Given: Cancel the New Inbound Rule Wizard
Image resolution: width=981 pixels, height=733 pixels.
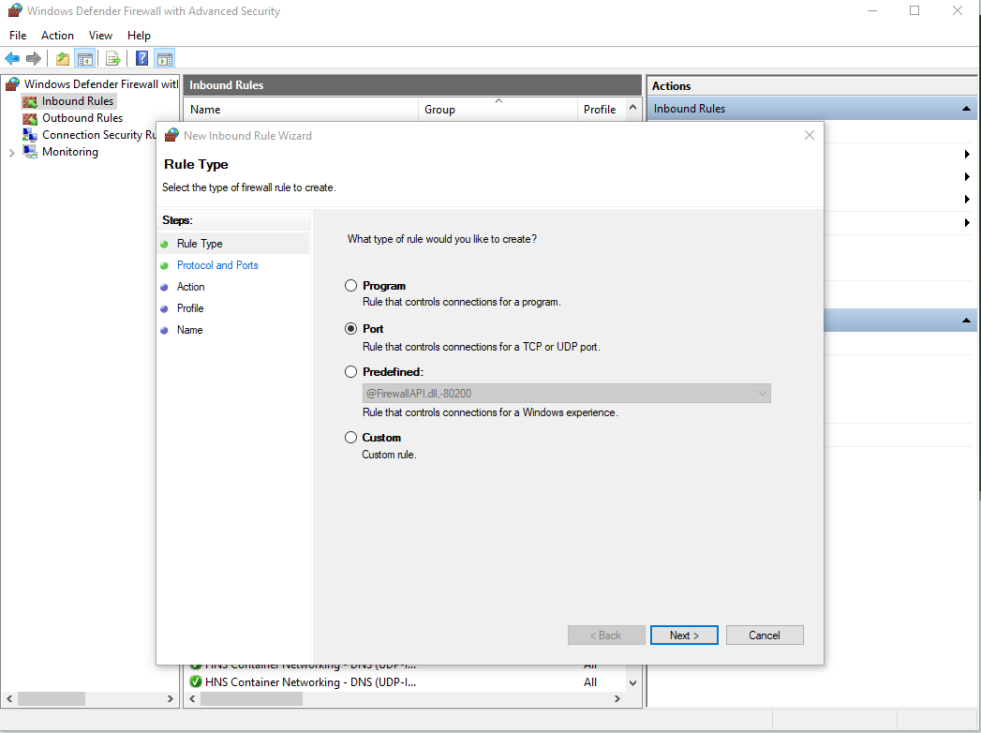Looking at the screenshot, I should 765,636.
